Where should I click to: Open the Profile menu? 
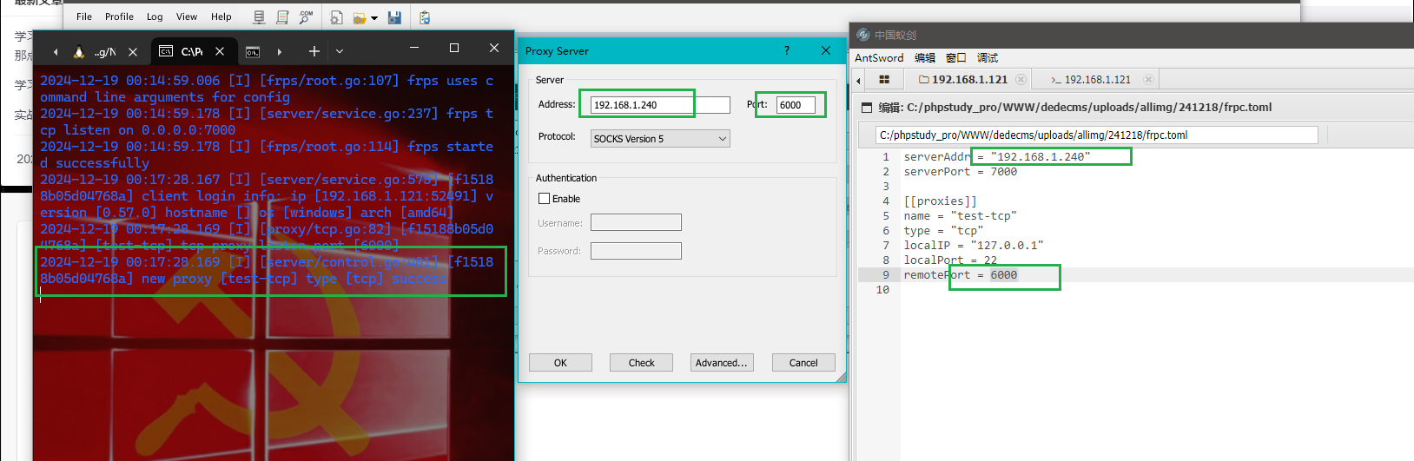[119, 16]
